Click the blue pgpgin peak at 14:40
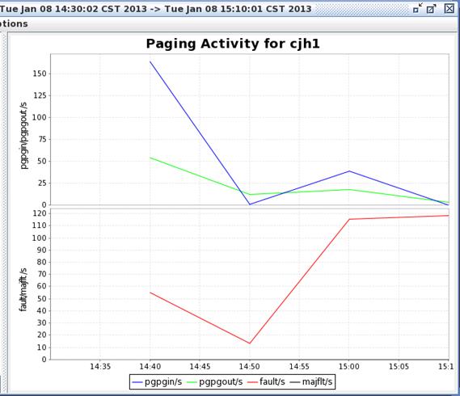This screenshot has width=460, height=396. (150, 61)
